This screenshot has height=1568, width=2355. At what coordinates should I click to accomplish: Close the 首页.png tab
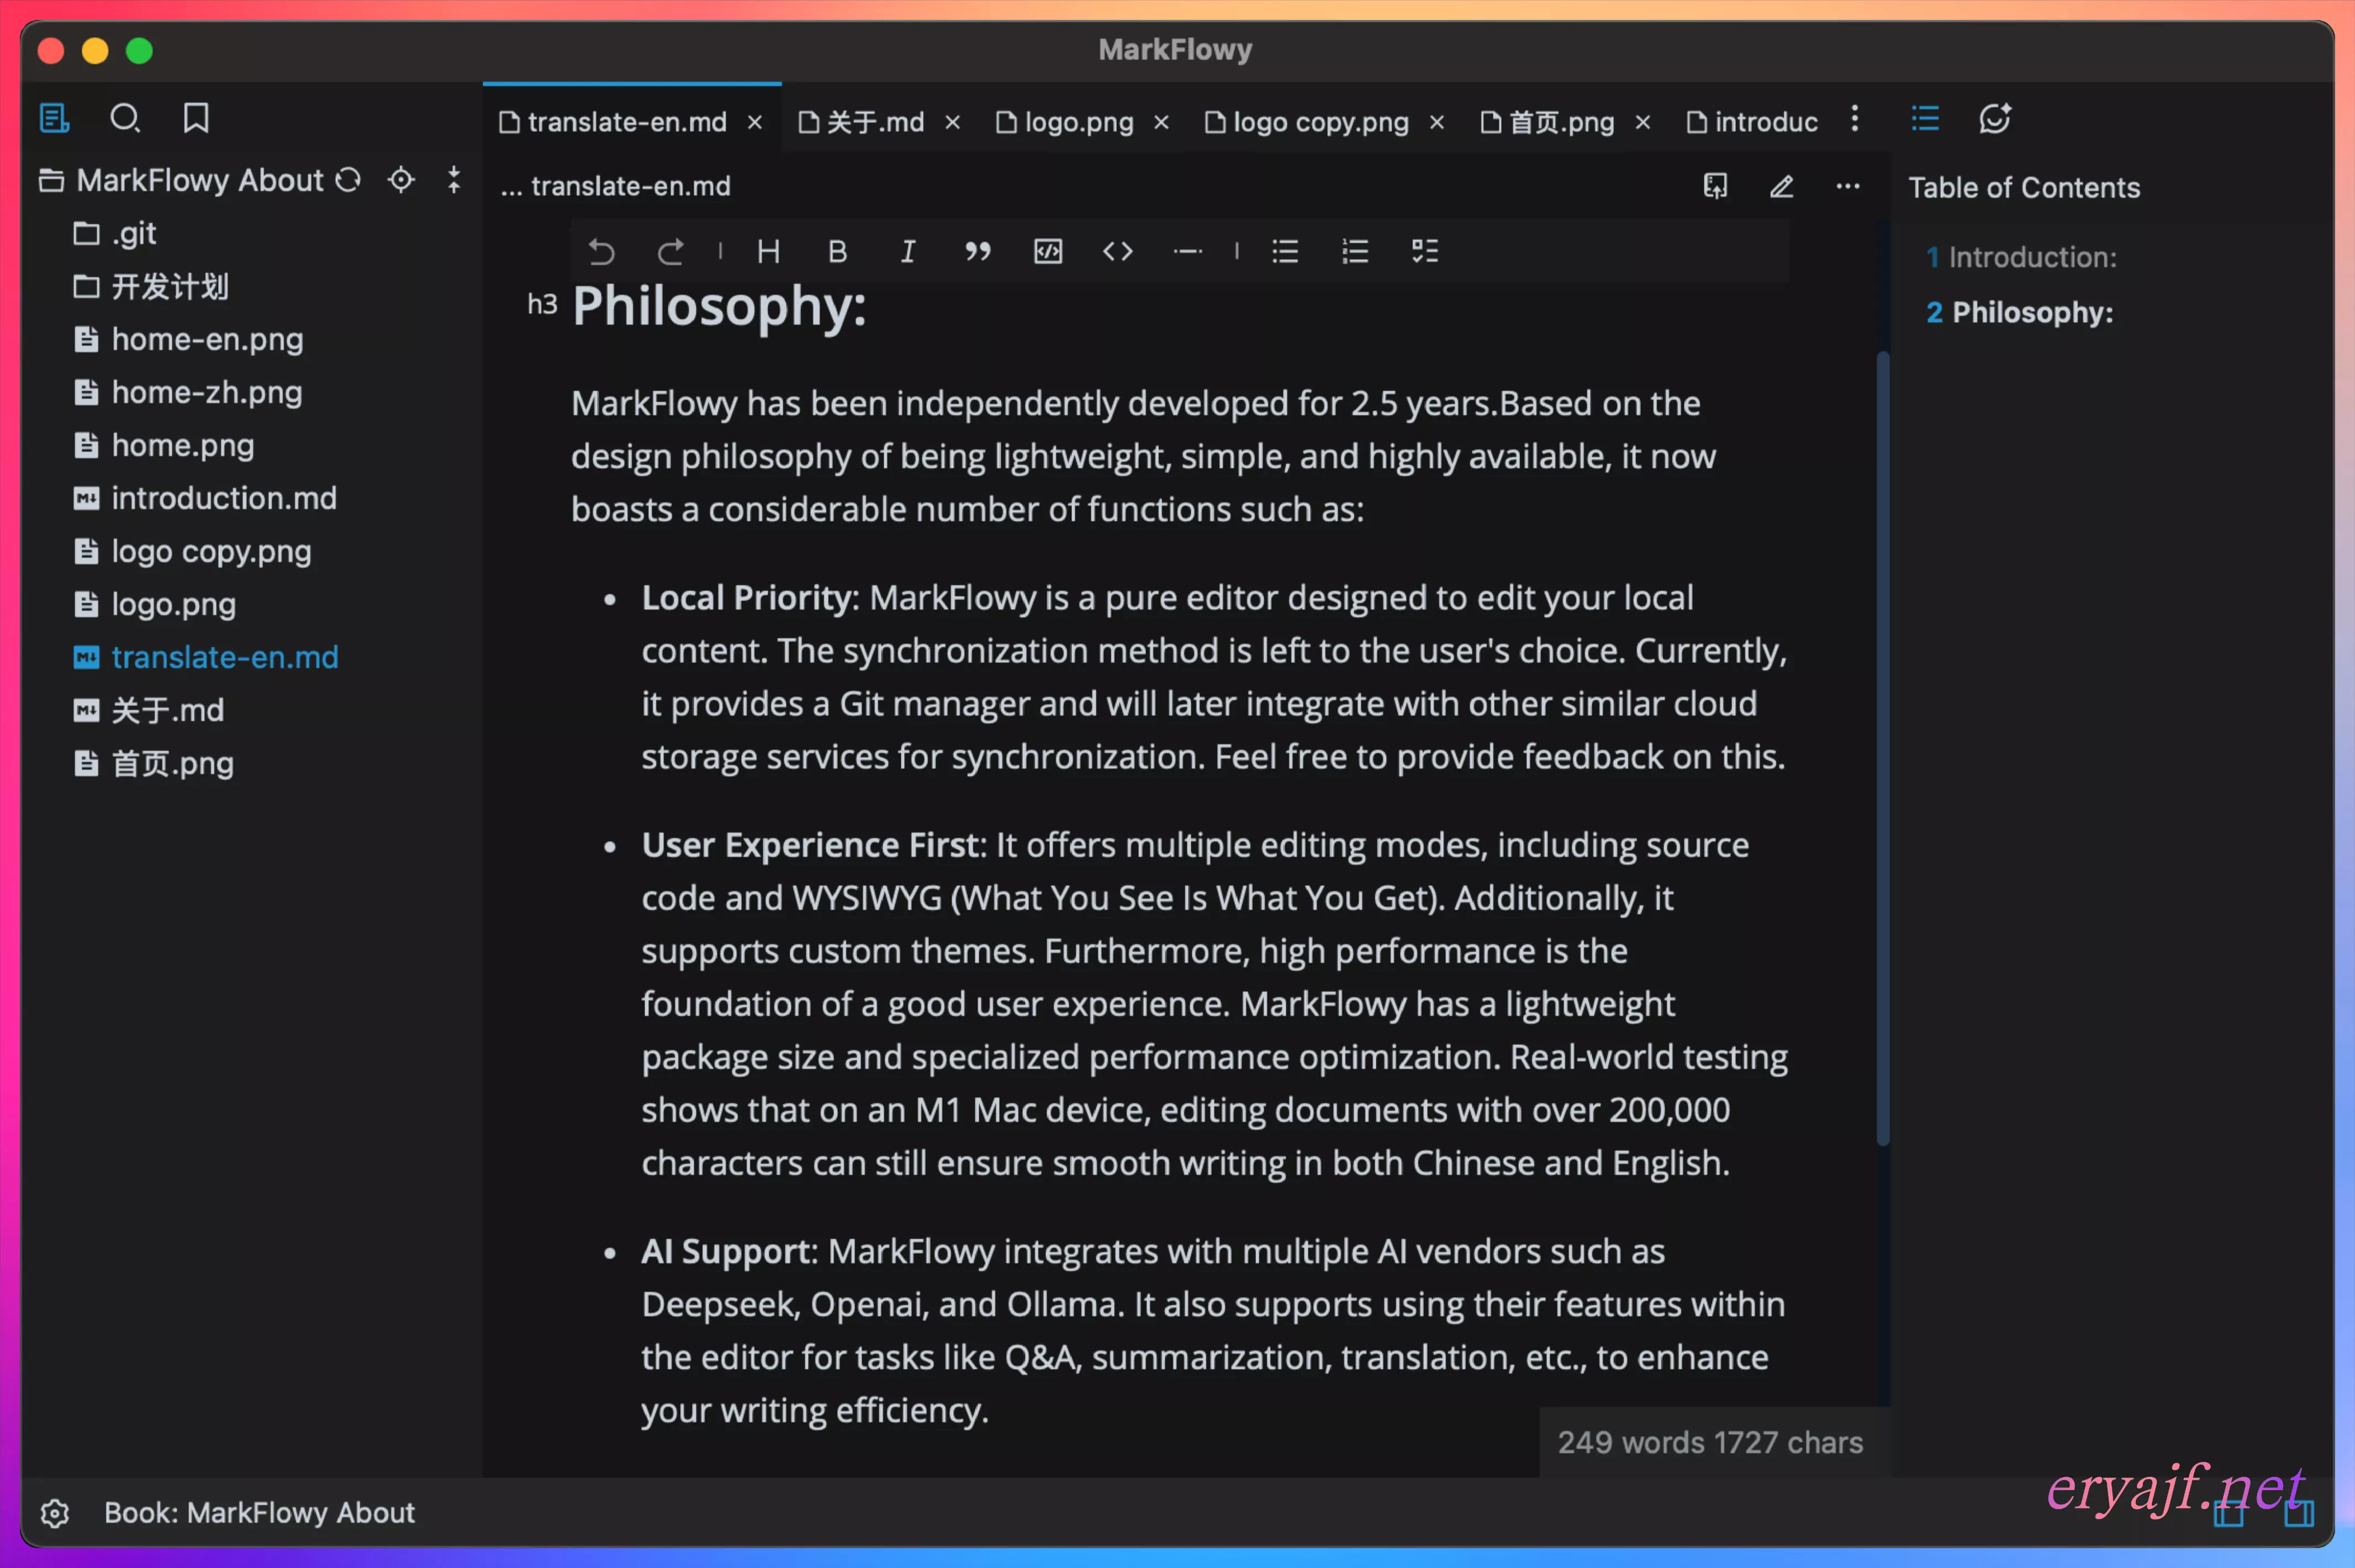[x=1643, y=122]
